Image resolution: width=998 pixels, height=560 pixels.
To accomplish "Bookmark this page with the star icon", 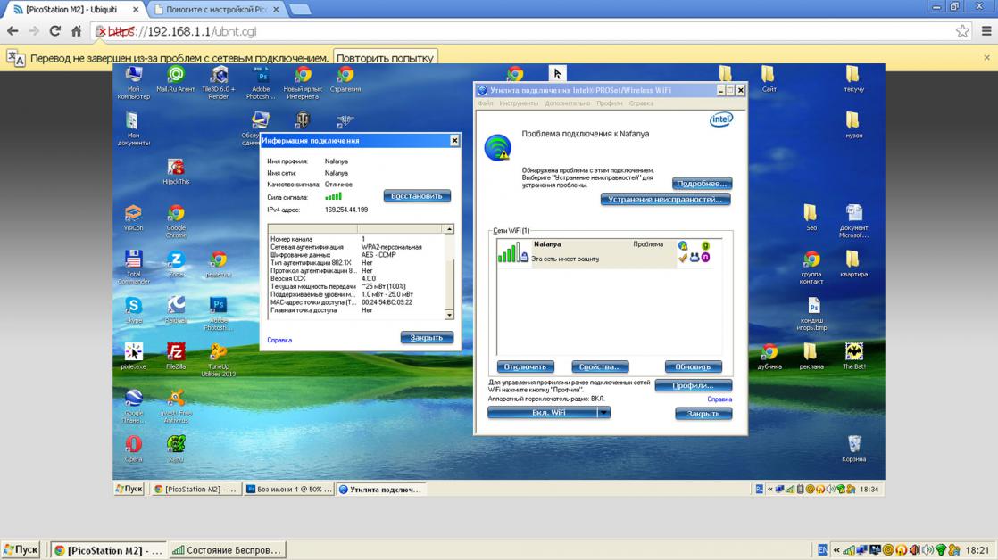I will 962,31.
